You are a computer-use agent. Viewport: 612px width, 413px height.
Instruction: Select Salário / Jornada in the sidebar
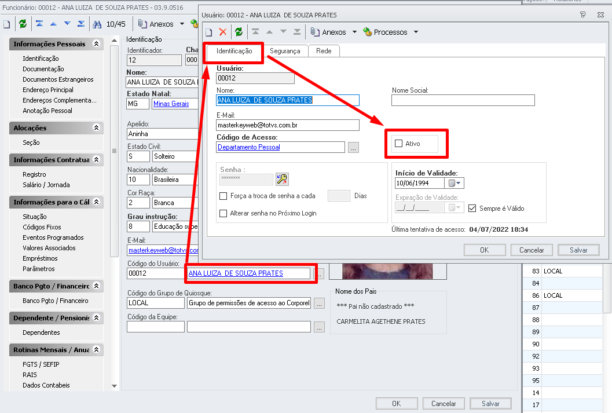[x=46, y=185]
